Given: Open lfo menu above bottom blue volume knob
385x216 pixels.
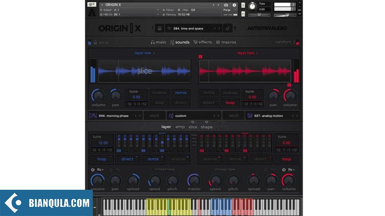Looking at the screenshot, I should tap(100, 169).
